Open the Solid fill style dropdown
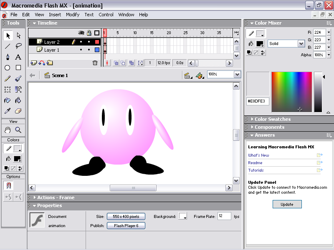334x250 pixels. (301, 43)
